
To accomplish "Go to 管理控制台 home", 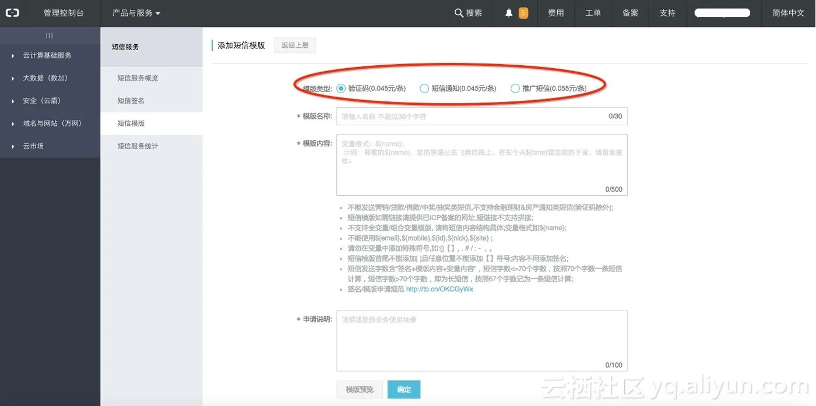I will (64, 13).
